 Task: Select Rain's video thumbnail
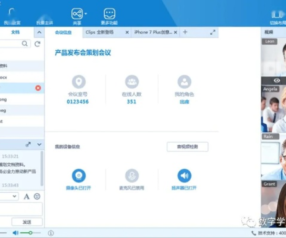click(274, 157)
